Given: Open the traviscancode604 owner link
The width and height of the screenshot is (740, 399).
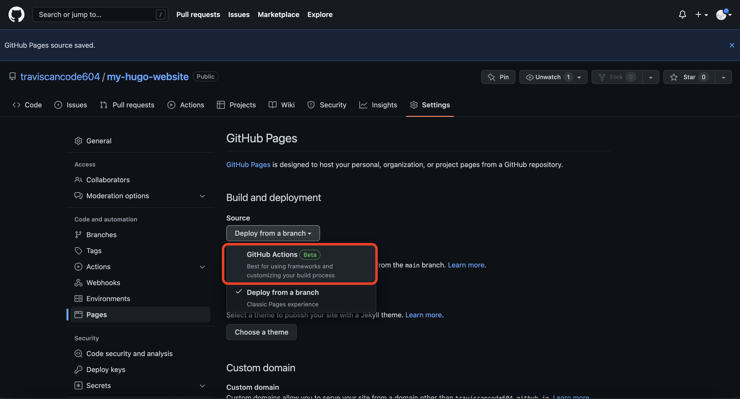Looking at the screenshot, I should 60,77.
